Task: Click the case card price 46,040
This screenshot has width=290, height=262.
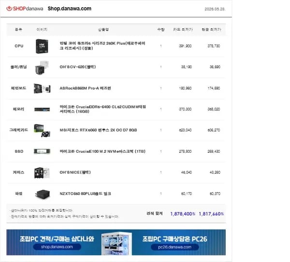Action: pyautogui.click(x=187, y=172)
